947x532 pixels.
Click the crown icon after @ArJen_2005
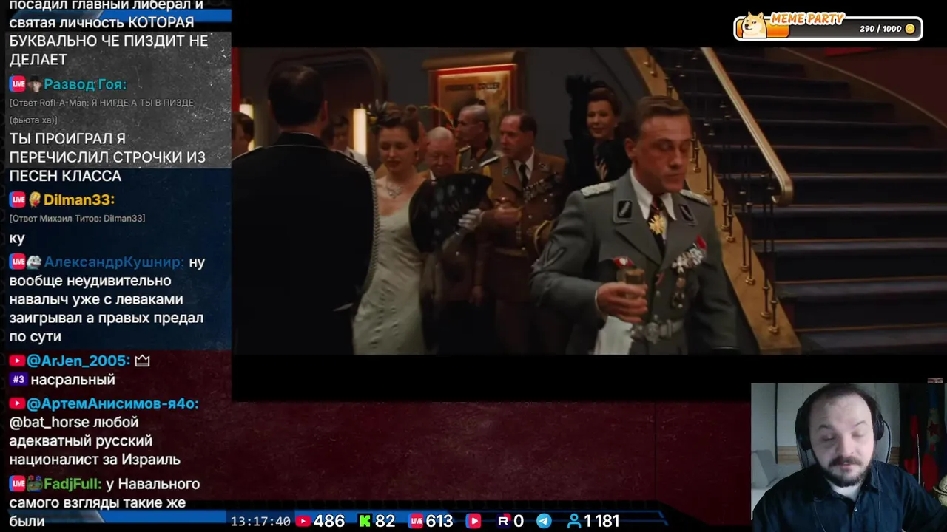pos(142,361)
